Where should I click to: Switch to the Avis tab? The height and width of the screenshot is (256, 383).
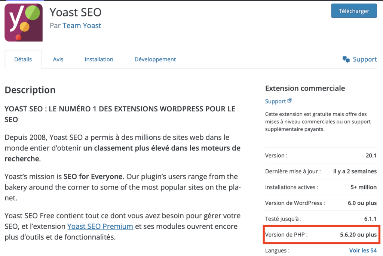(x=58, y=59)
